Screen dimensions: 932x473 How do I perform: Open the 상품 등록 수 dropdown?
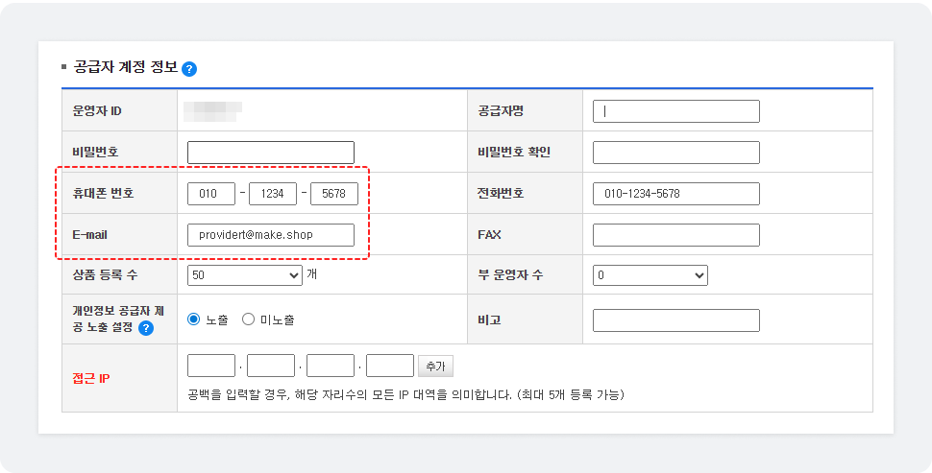[245, 275]
